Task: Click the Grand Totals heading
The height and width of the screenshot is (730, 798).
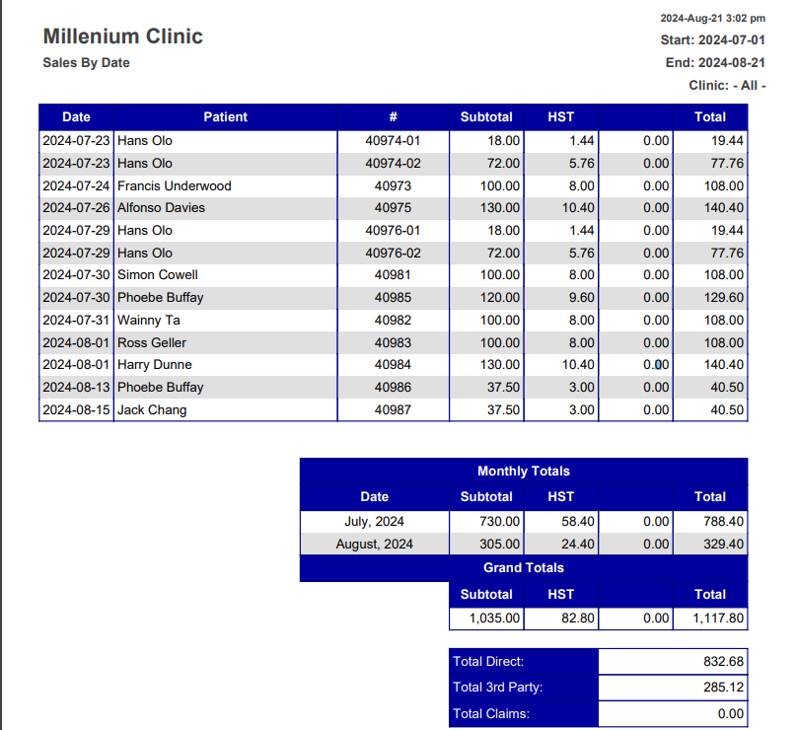Action: click(x=524, y=567)
